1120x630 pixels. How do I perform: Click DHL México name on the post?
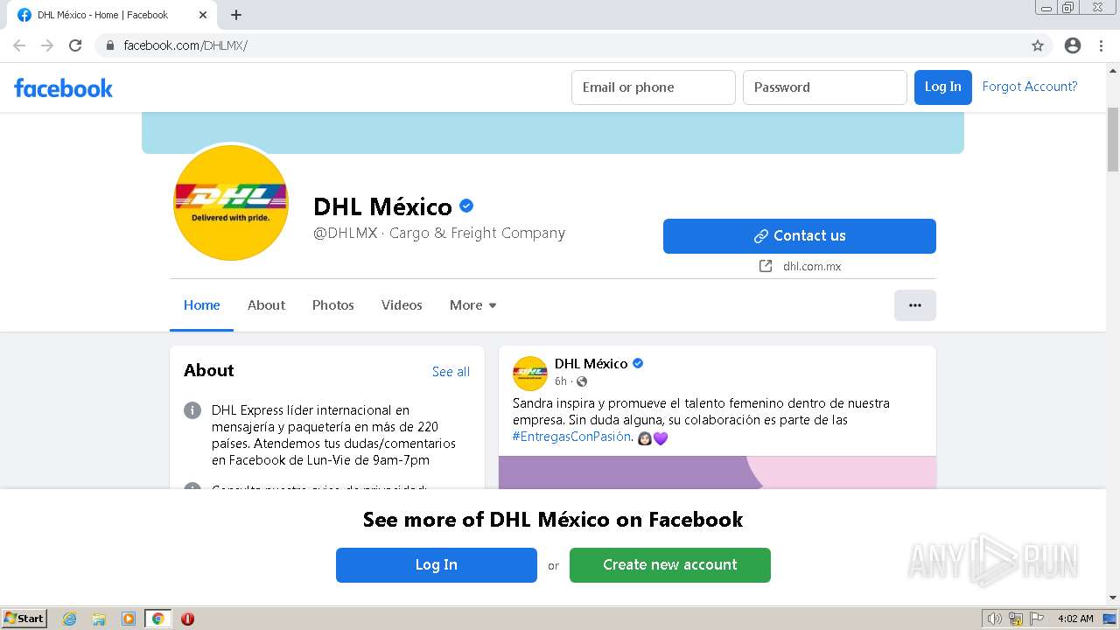tap(591, 363)
